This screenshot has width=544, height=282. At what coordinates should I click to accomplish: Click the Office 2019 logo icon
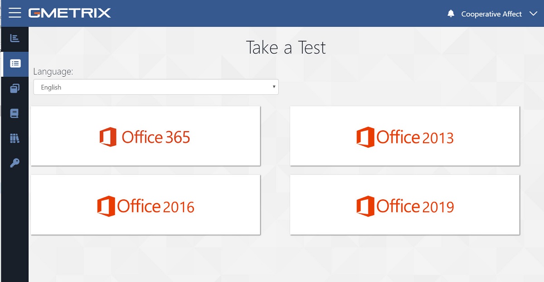(x=365, y=206)
